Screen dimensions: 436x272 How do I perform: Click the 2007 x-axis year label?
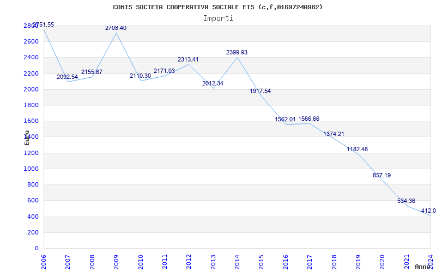(x=68, y=262)
